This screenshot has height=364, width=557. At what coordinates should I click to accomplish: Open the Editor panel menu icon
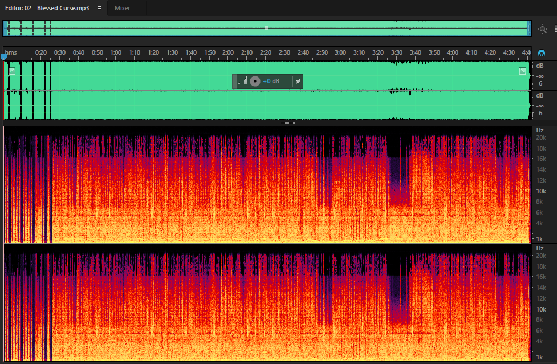coord(100,8)
